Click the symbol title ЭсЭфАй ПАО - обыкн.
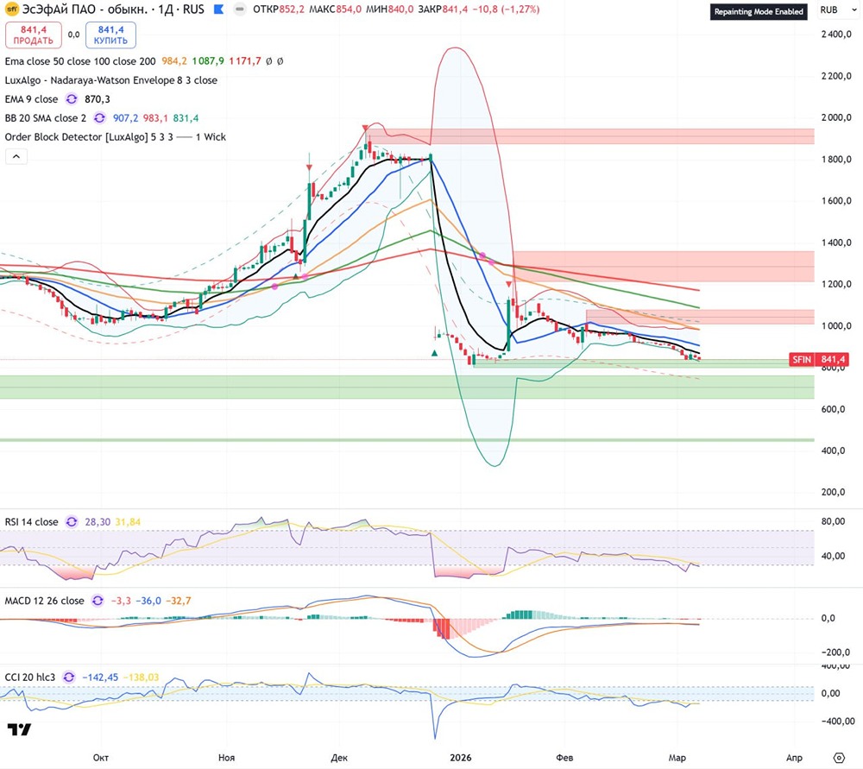The height and width of the screenshot is (769, 863). [x=87, y=9]
